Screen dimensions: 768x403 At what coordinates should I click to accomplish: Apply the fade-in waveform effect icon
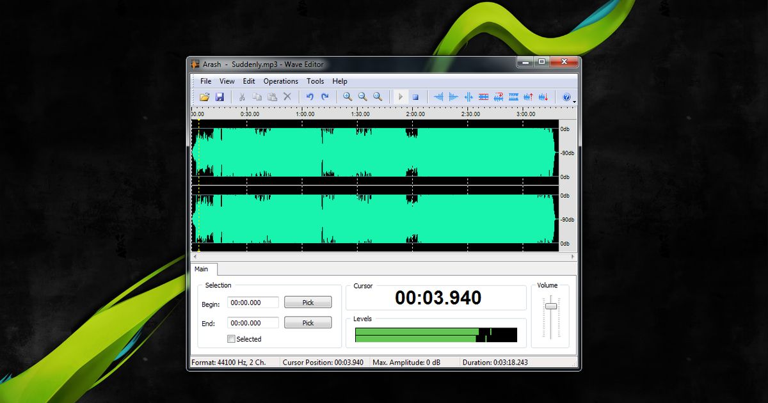[438, 97]
